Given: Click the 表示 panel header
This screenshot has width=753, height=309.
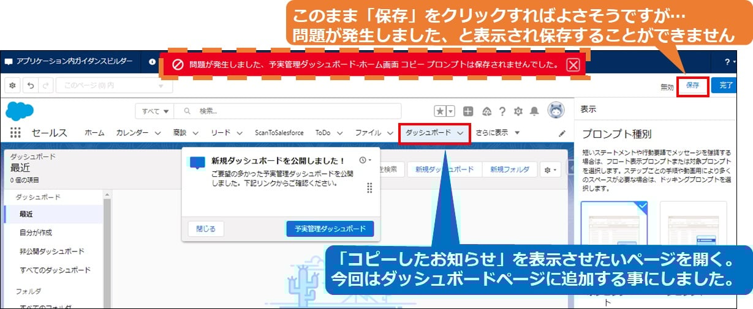Looking at the screenshot, I should (589, 110).
